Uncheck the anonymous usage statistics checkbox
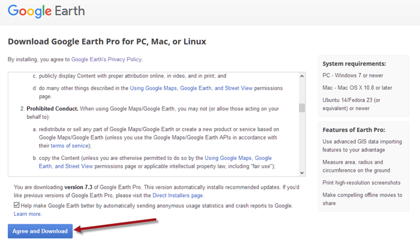Viewport: 420px width, 247px height. (x=17, y=206)
